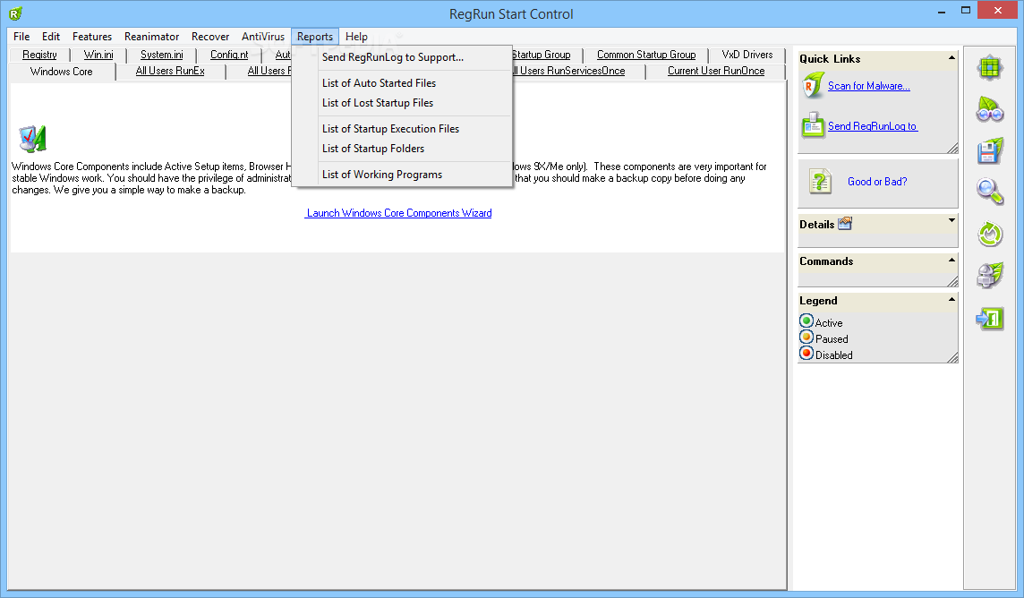Open the Recover menu
1024x598 pixels.
pyautogui.click(x=210, y=37)
